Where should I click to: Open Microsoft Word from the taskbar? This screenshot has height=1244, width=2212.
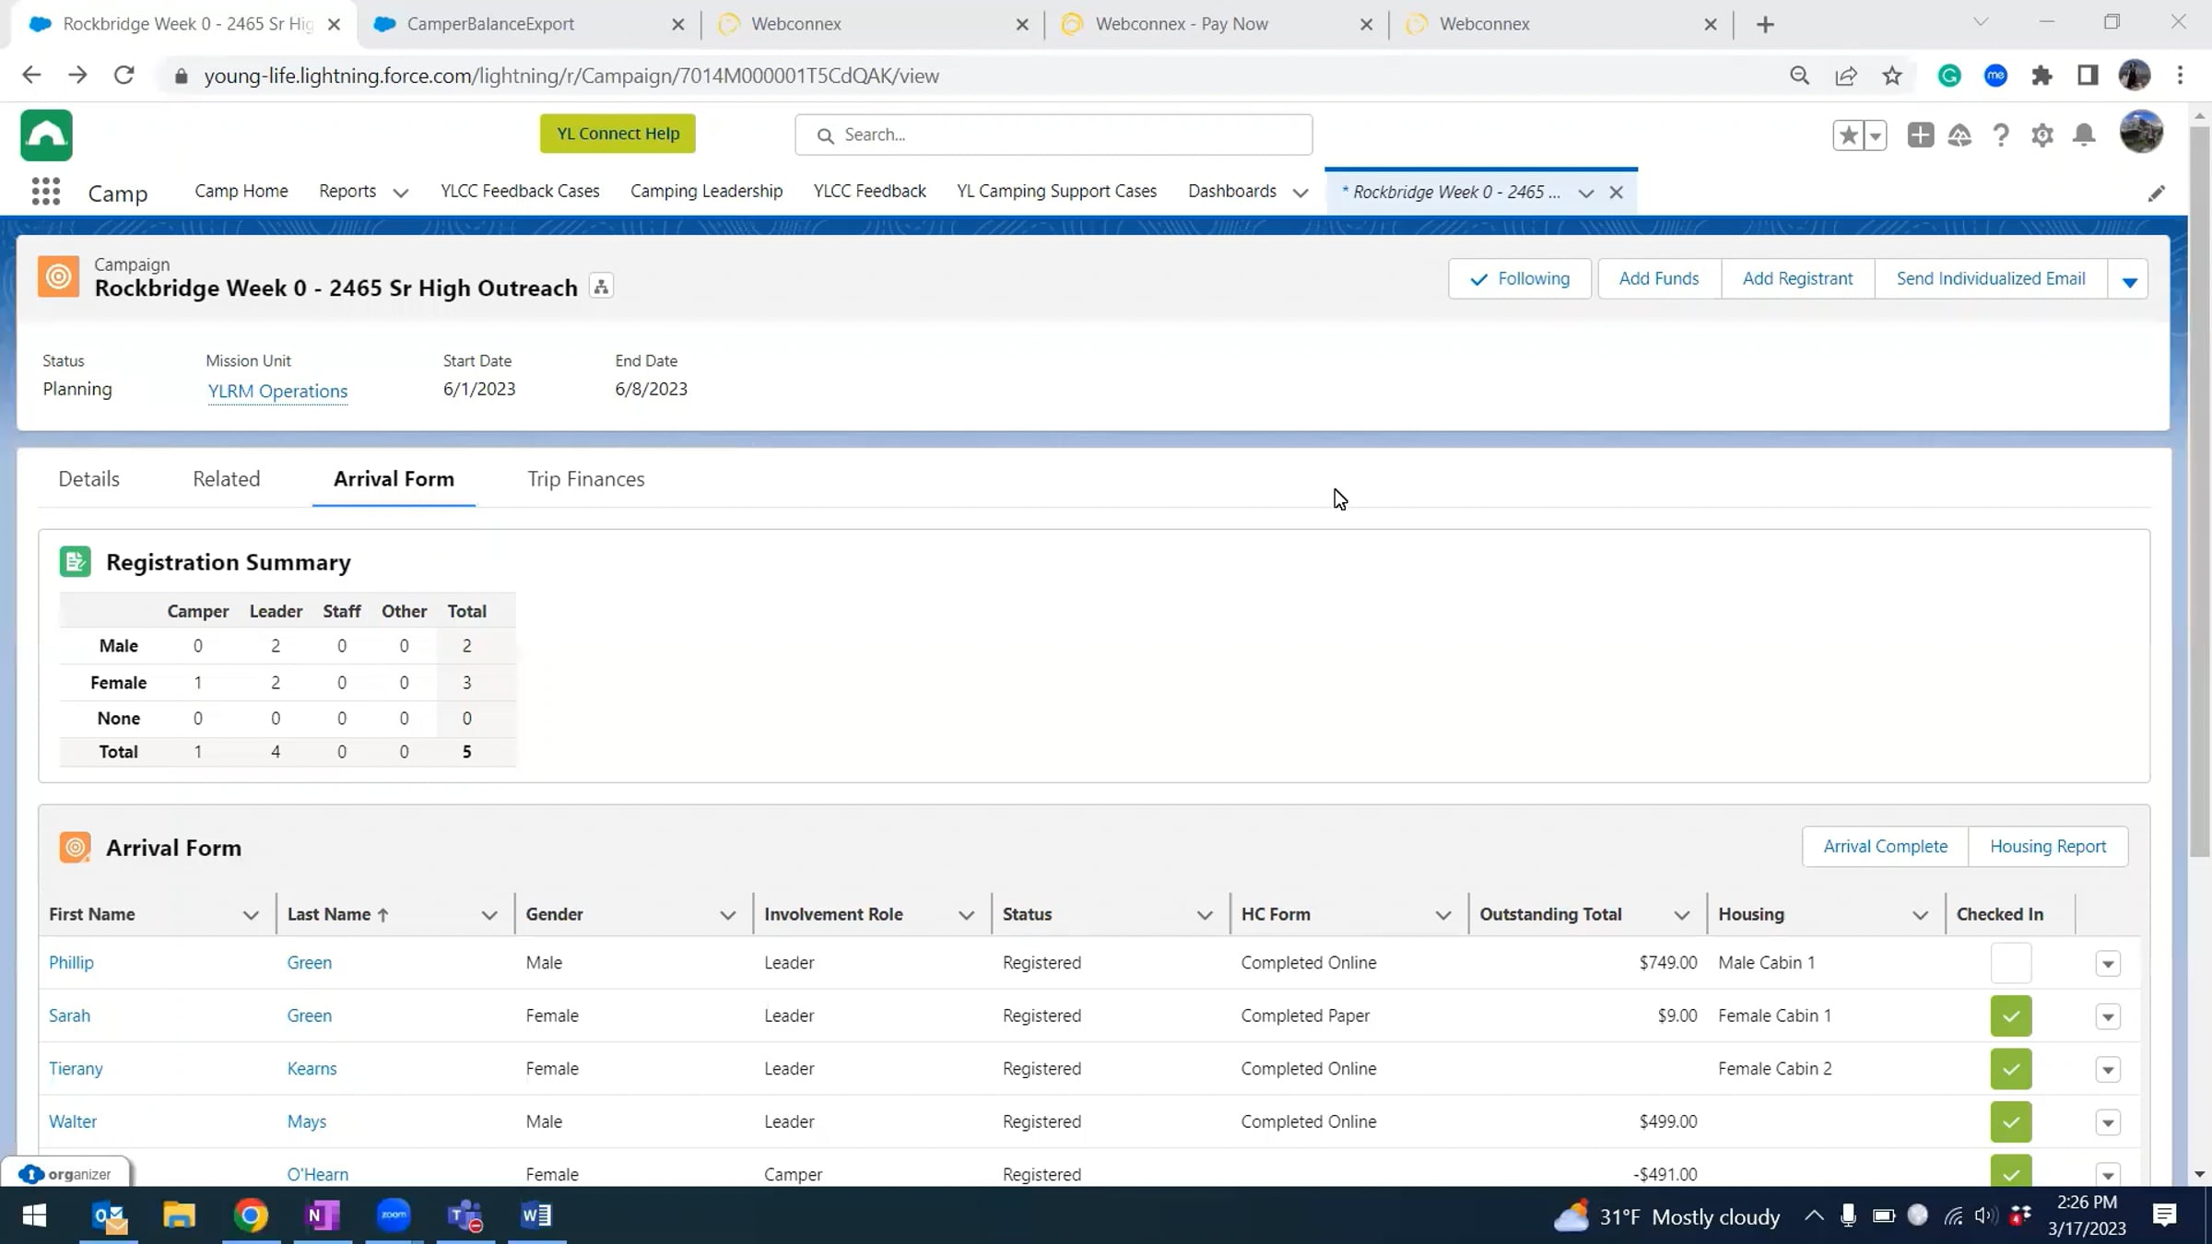pos(536,1216)
